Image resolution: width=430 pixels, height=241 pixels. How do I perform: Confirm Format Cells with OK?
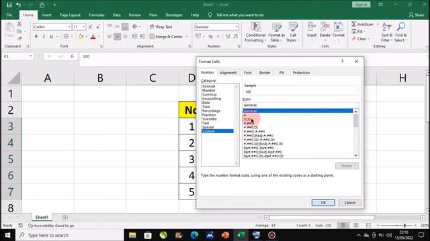point(323,202)
